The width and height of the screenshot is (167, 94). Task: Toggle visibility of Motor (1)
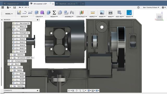click(14, 26)
